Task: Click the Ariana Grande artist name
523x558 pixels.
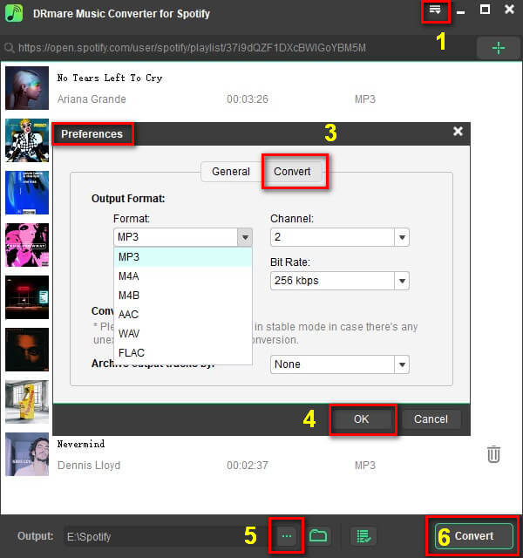Action: 92,99
